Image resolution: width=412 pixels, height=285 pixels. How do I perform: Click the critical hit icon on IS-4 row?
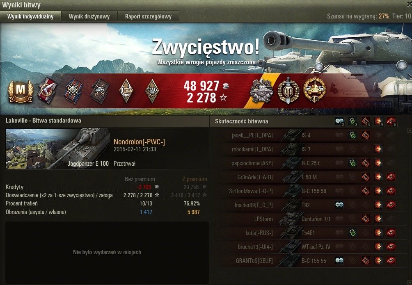[365, 135]
